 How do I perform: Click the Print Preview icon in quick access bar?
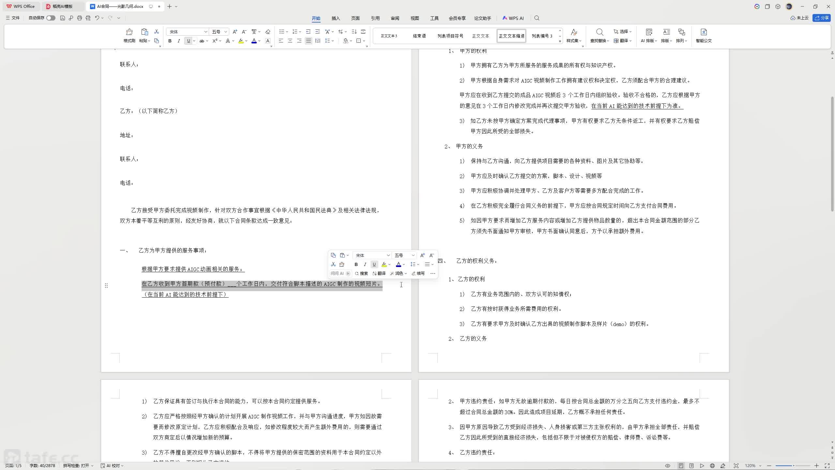coord(88,18)
